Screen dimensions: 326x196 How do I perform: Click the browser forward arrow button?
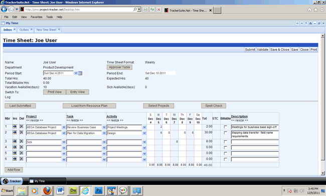(11, 10)
